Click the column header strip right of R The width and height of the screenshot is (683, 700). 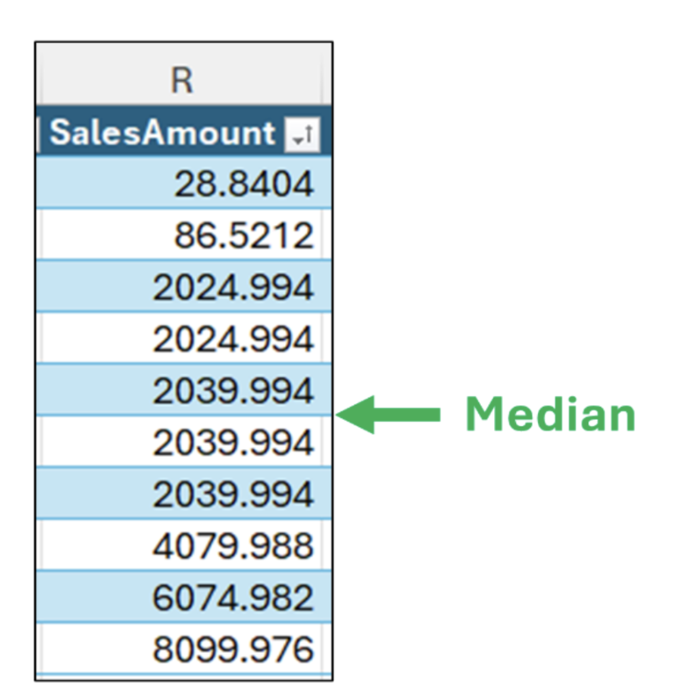[327, 81]
